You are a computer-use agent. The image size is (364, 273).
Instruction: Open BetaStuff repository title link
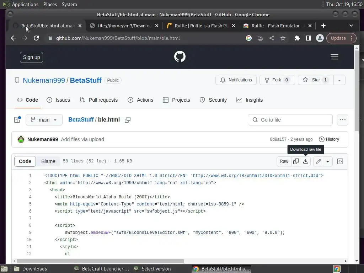click(x=86, y=80)
